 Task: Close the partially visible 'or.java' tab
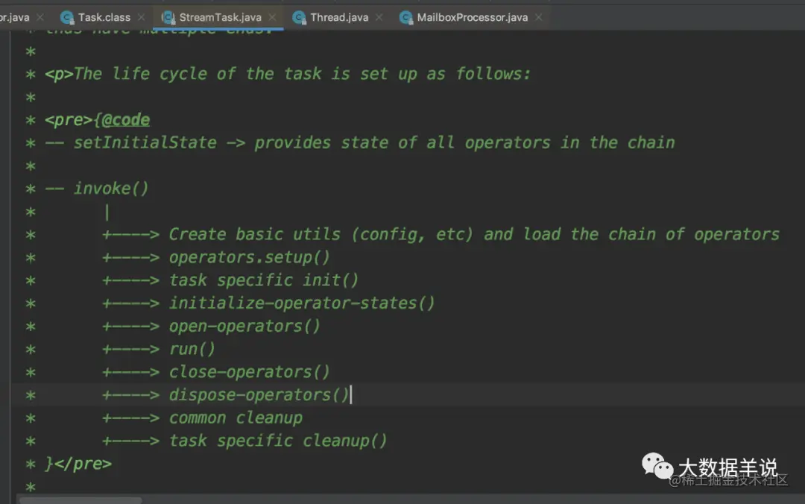click(40, 17)
